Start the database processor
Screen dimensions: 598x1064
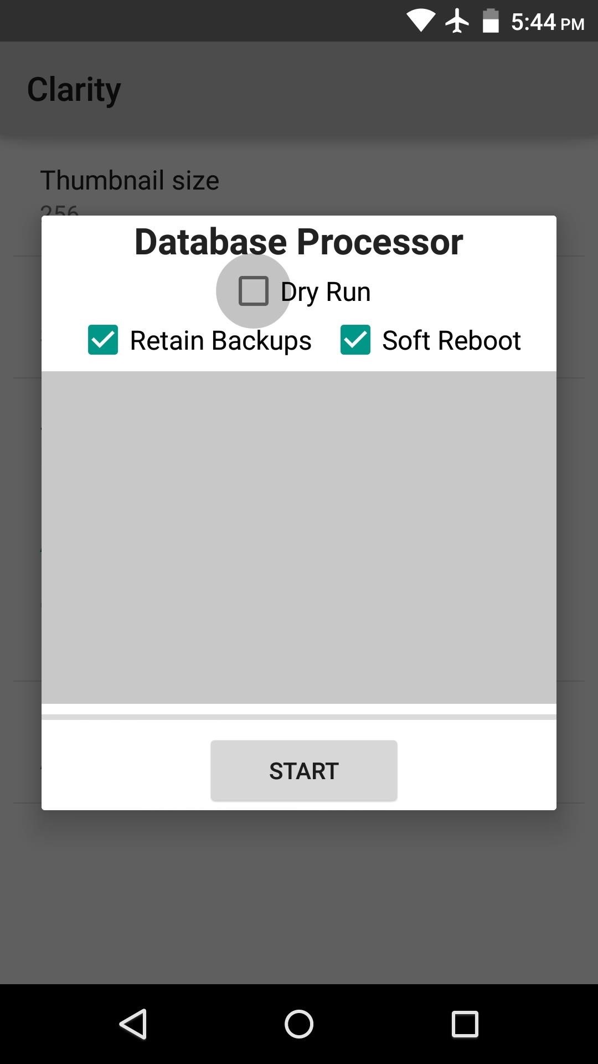pyautogui.click(x=304, y=770)
